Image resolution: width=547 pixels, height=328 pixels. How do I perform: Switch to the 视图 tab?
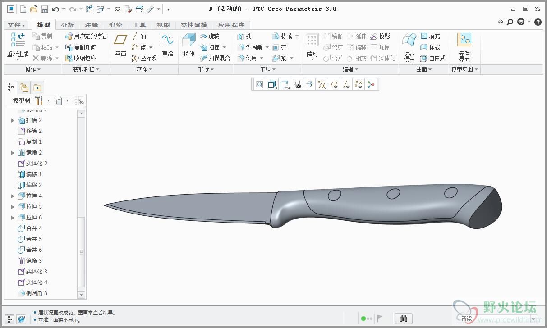click(x=163, y=25)
